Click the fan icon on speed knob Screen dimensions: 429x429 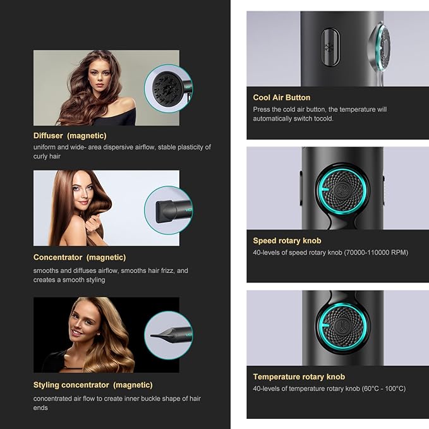[341, 189]
